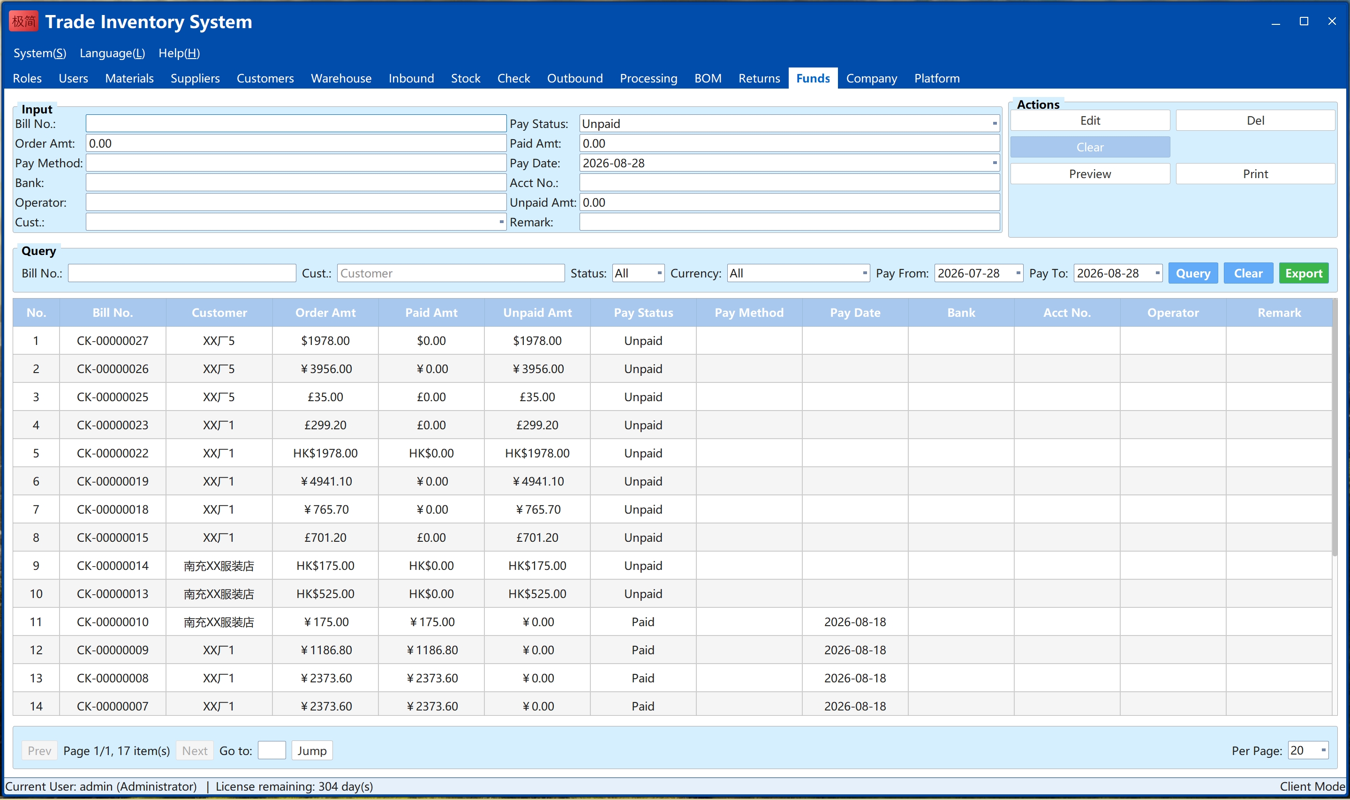Select the row with bill CK-00000010
This screenshot has width=1350, height=800.
click(x=672, y=622)
